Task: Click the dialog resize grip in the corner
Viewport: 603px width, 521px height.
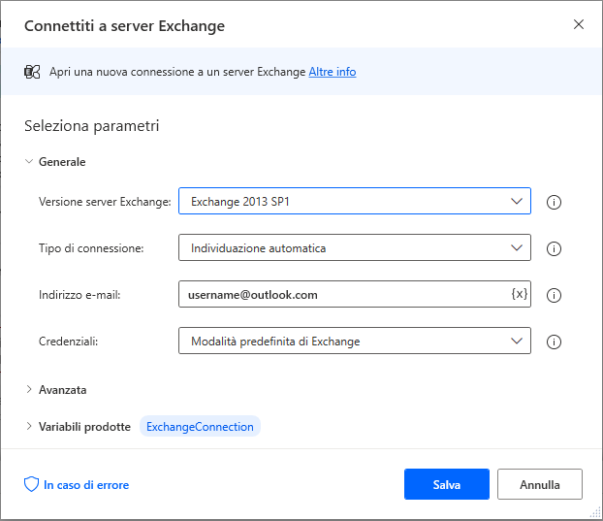Action: coord(595,512)
